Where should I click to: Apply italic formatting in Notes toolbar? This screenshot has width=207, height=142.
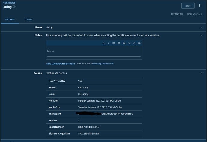pos(109,43)
